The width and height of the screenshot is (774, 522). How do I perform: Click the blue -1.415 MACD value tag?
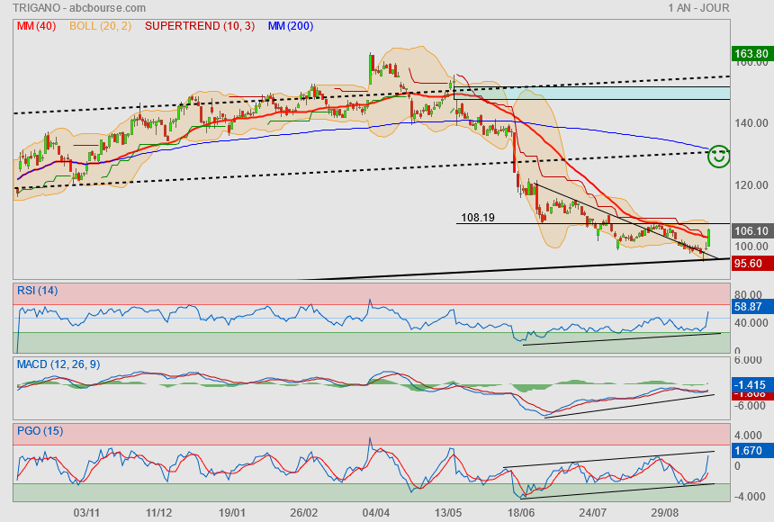[x=751, y=384]
